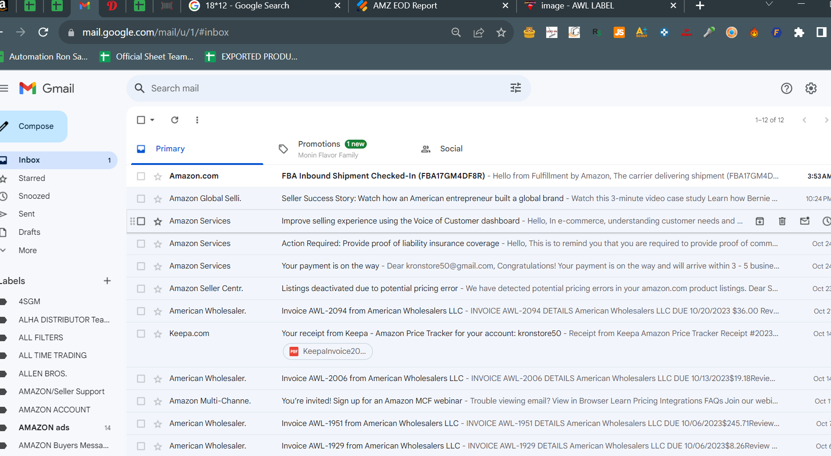The height and width of the screenshot is (456, 831).
Task: Archive the Voice of Customer dashboard email
Action: (760, 221)
